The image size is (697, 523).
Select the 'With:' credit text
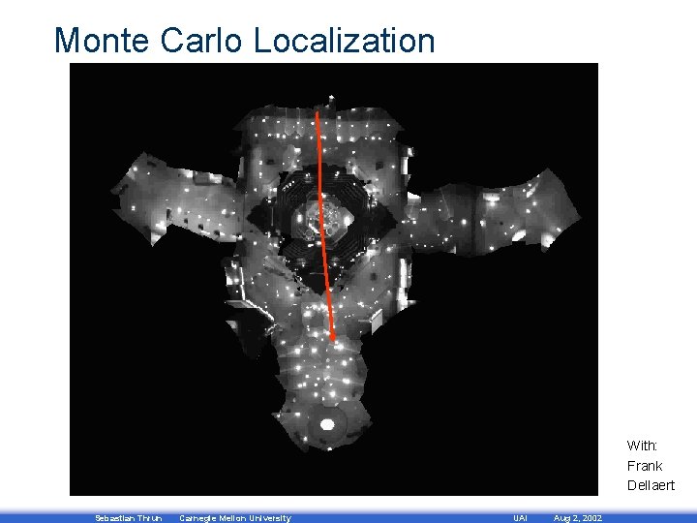pyautogui.click(x=642, y=446)
